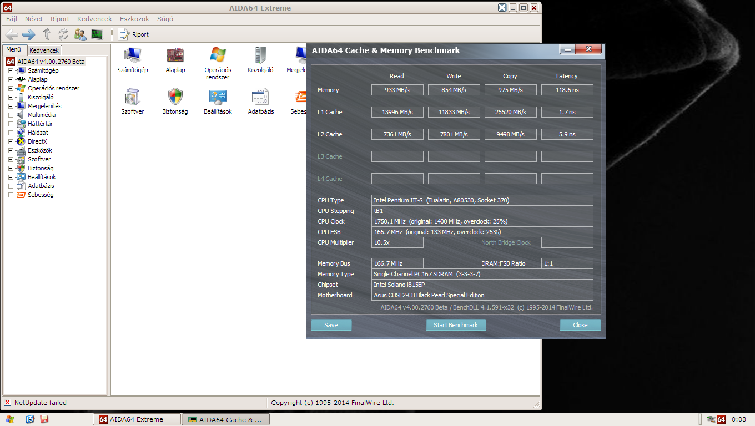Viewport: 755px width, 426px height.
Task: Click the AIDA64 system tray icon
Action: (721, 419)
